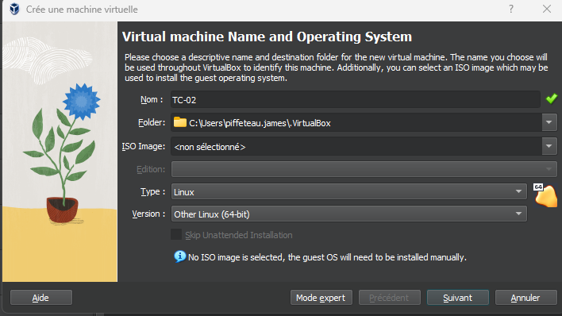
Task: Close the Crée une machine virtuelle dialog
Action: pos(547,9)
